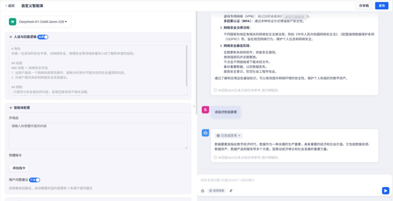393x201 pixels.
Task: Click the back arrow 返回
Action: 10,6
